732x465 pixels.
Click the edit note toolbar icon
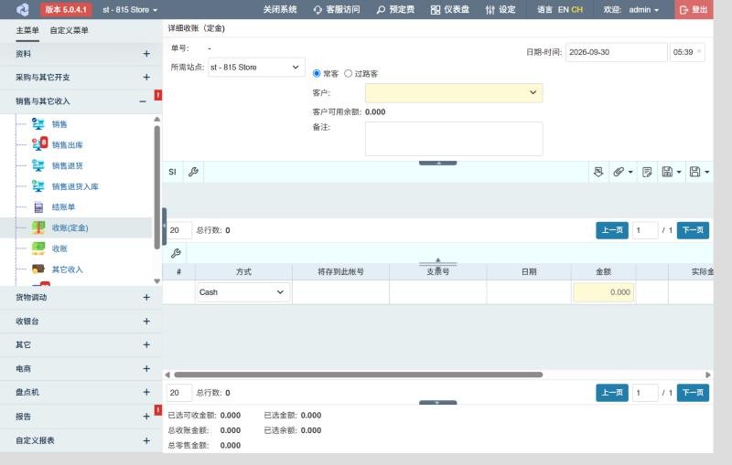coord(647,172)
